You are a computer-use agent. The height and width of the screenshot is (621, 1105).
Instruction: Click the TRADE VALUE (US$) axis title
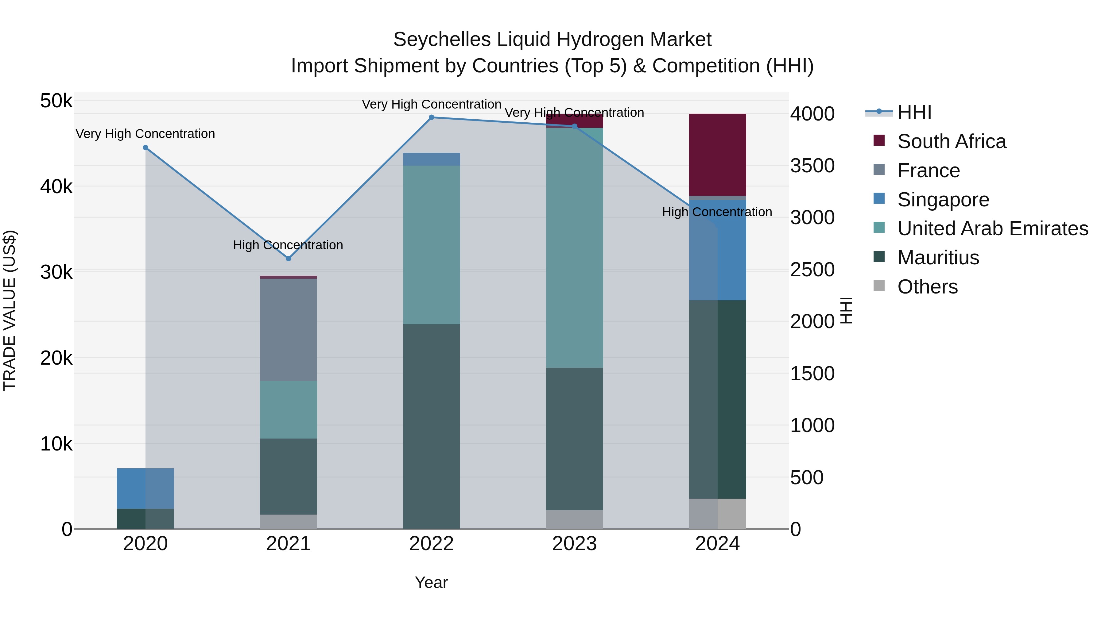10,310
